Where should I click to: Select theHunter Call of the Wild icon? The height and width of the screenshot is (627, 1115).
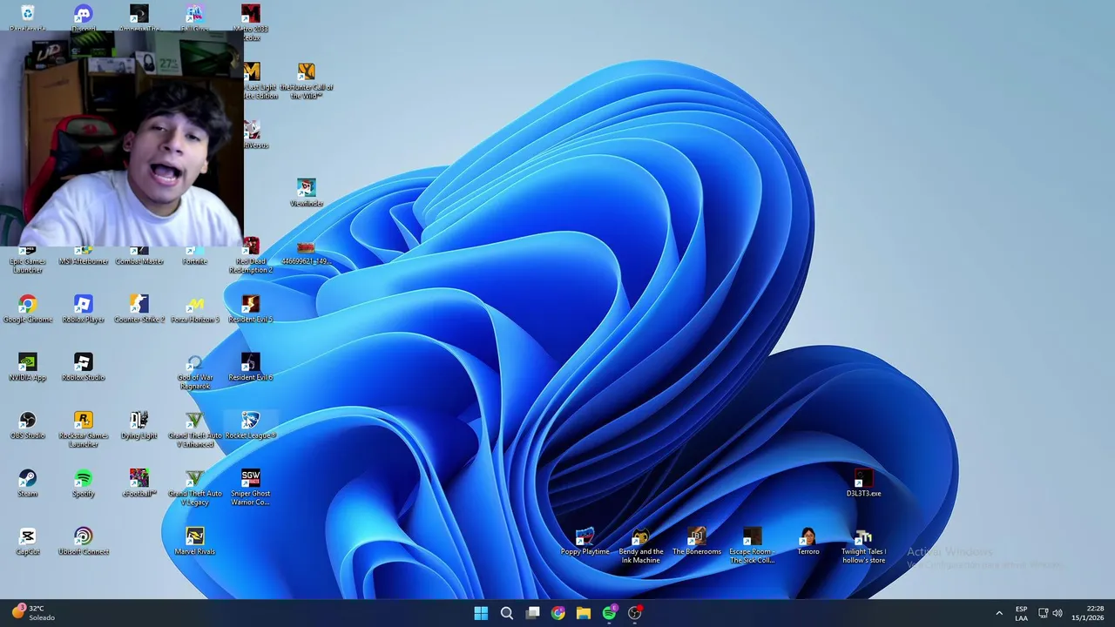(306, 81)
